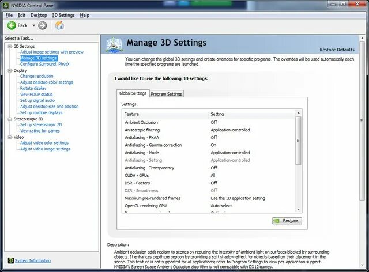Open Adjust image settings with preview
The height and width of the screenshot is (272, 369).
click(x=52, y=52)
